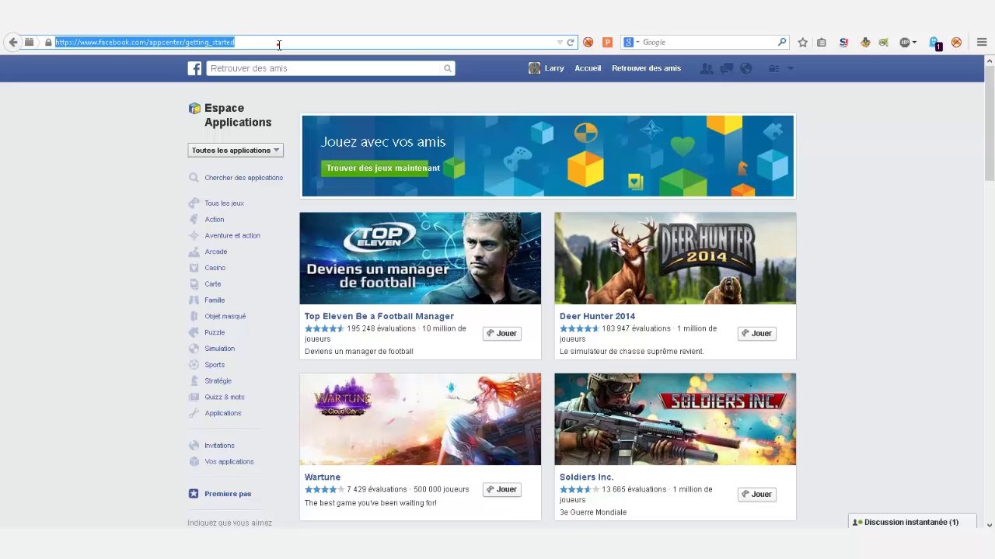Select the Casino category in sidebar
Image resolution: width=995 pixels, height=559 pixels.
point(215,268)
